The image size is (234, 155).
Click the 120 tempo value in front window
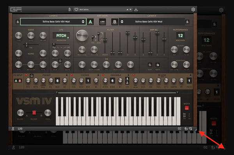[x=20, y=129]
